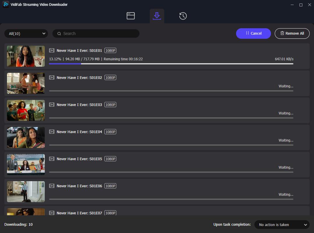Select the S01E04 episode thumbnail
314x233 pixels.
coord(26,137)
